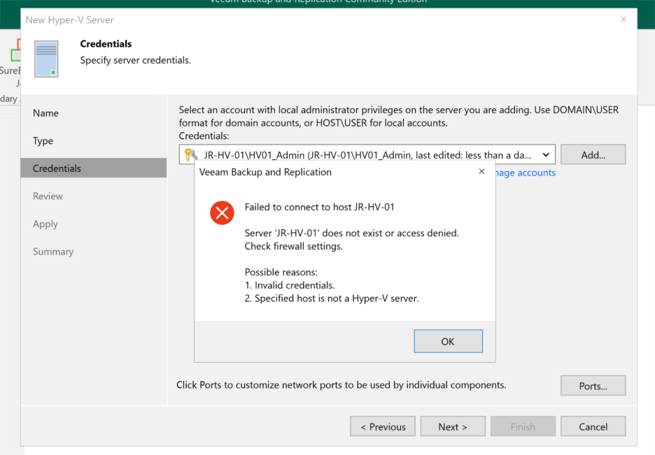Click the red error icon in the dialog
Screen dimensions: 655x455
(222, 212)
